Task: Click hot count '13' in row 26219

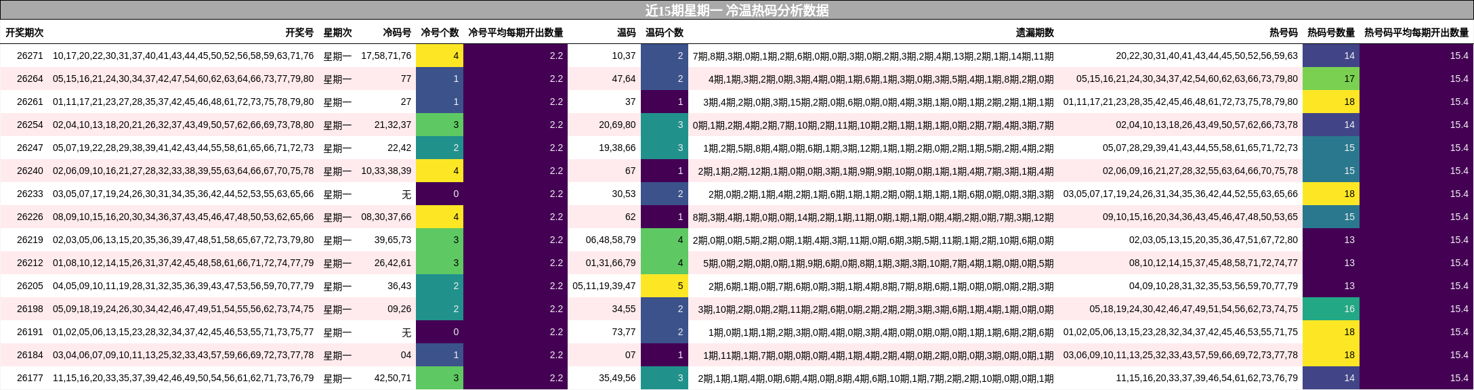Action: click(1331, 240)
